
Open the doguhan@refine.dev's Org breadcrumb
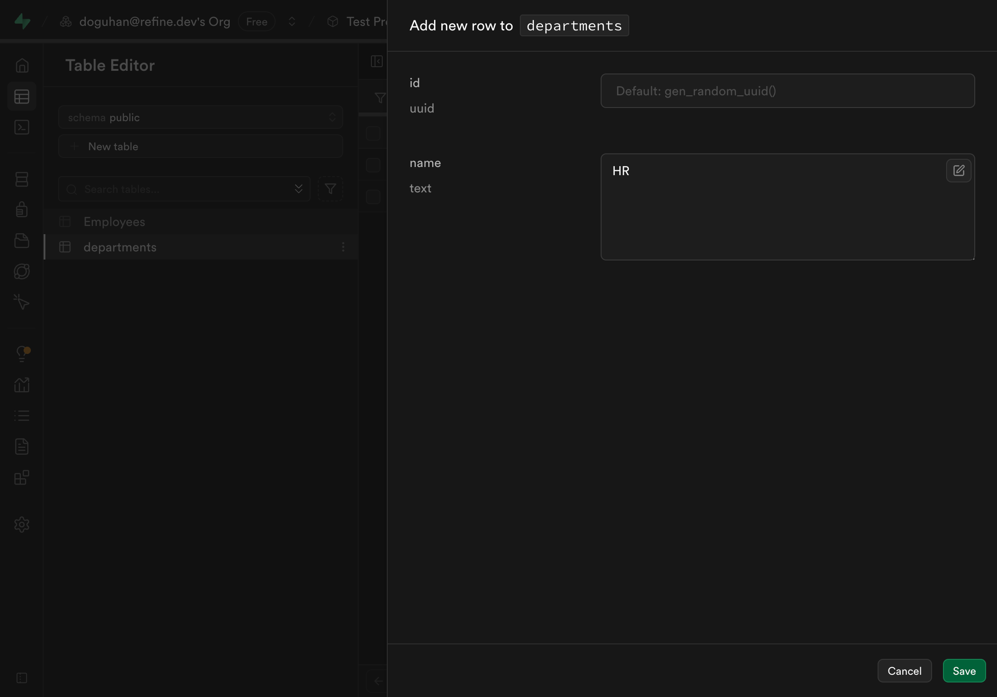(x=155, y=21)
